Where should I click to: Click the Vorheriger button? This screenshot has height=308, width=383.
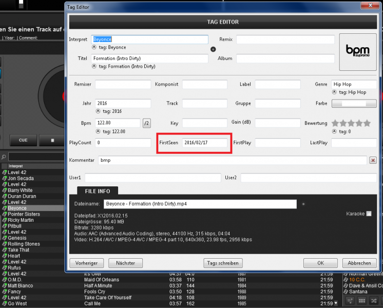pyautogui.click(x=86, y=263)
